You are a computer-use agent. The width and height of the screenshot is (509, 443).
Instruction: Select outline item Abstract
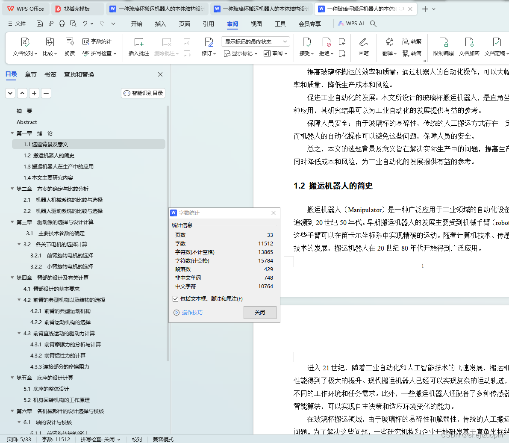click(26, 122)
